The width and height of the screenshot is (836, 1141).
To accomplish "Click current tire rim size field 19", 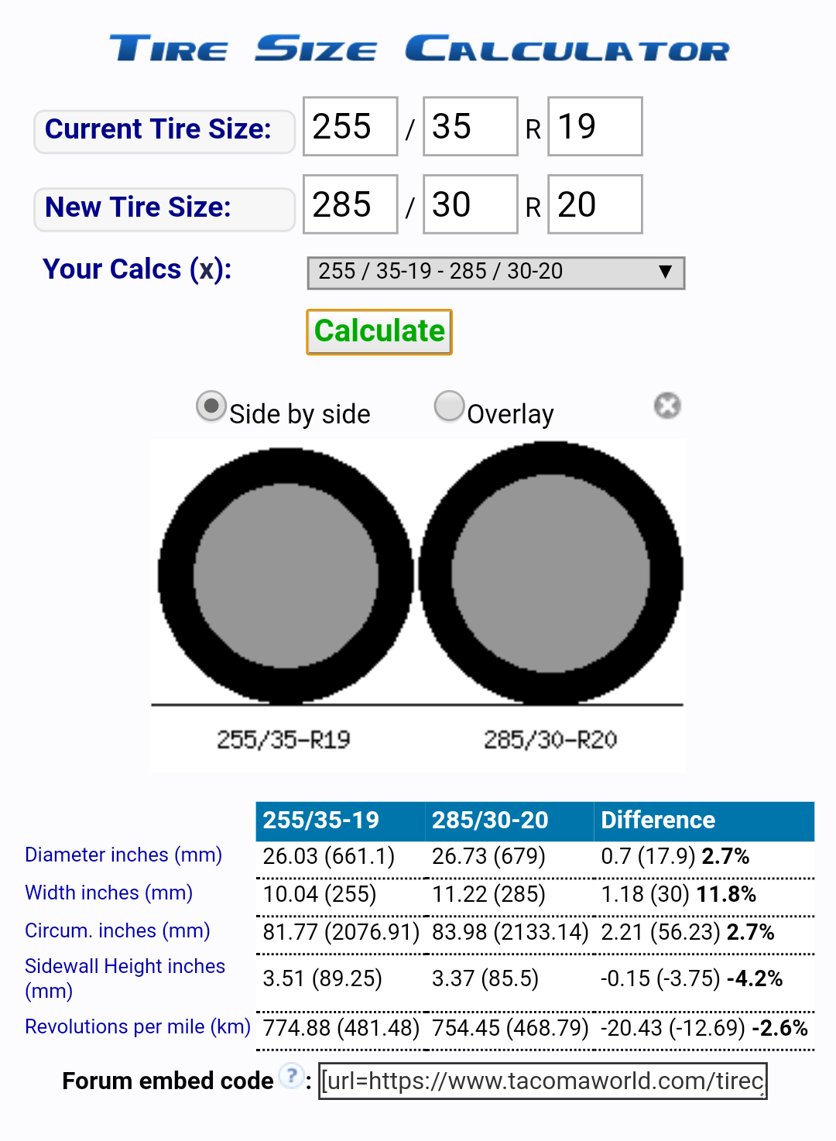I will tap(594, 127).
